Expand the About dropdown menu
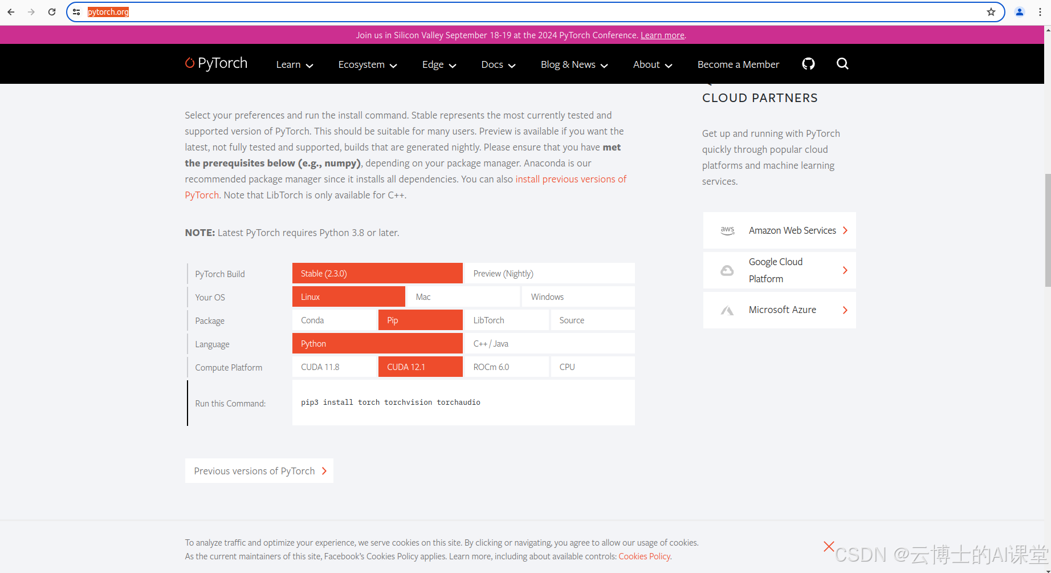This screenshot has height=573, width=1051. coord(653,64)
